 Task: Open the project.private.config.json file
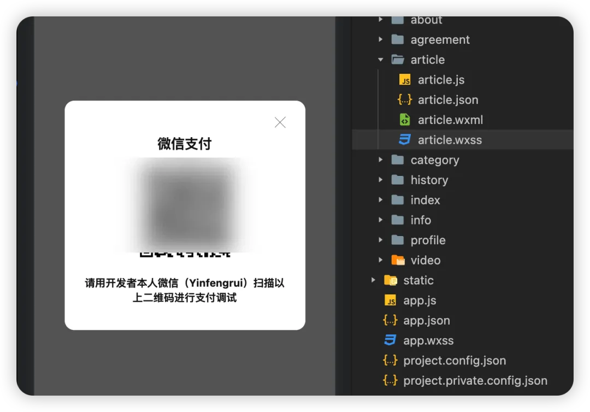point(475,380)
